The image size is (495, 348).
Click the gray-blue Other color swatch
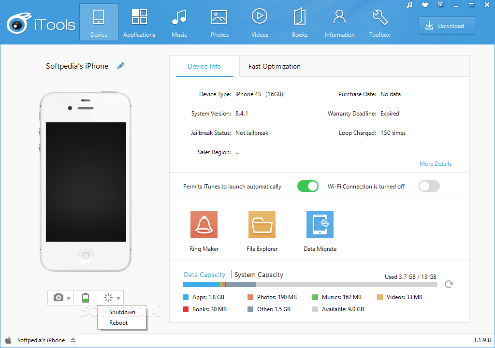(x=250, y=309)
